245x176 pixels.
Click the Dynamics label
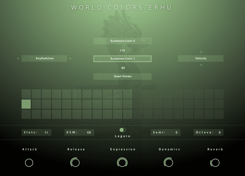pos(169,149)
